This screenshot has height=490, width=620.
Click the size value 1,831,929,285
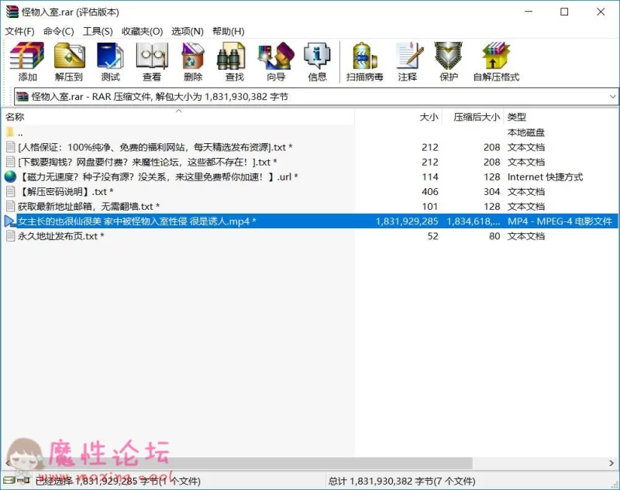tap(407, 221)
